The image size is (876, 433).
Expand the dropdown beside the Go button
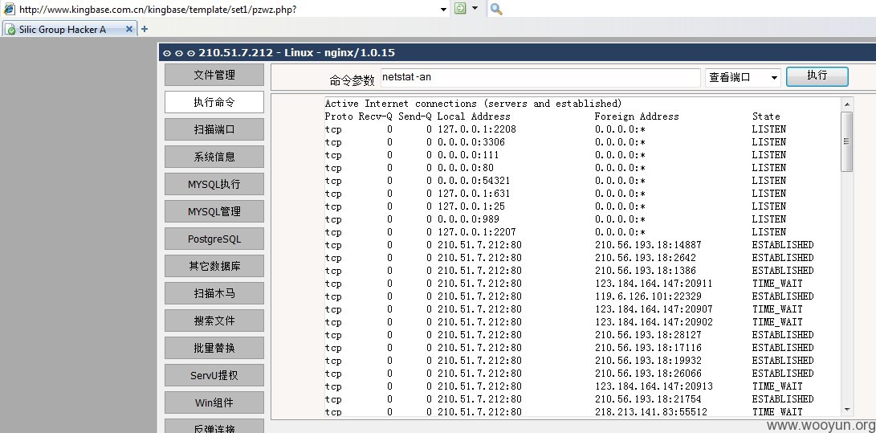tap(475, 8)
